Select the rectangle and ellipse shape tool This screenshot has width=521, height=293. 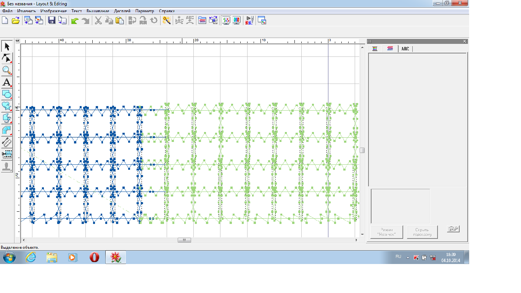(x=7, y=94)
